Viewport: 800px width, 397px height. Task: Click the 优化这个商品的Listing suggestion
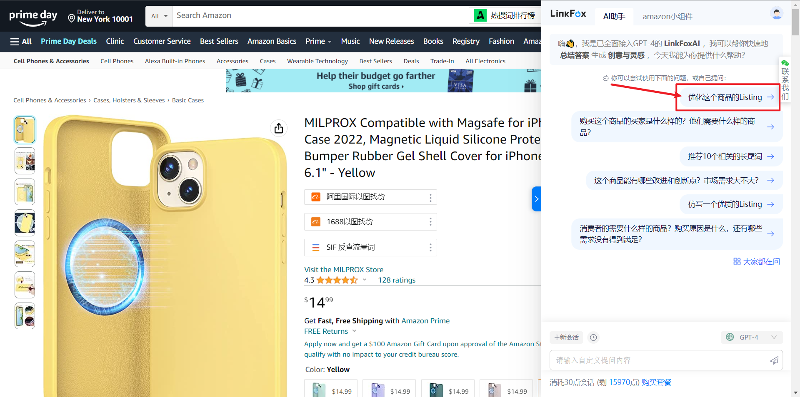coord(727,97)
